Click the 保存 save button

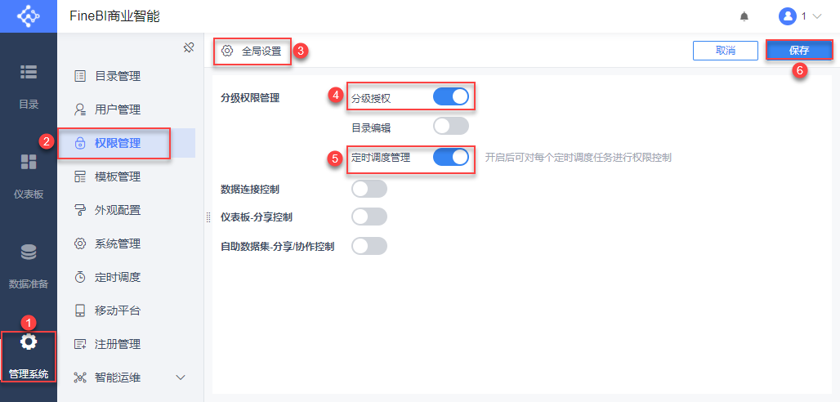[798, 51]
